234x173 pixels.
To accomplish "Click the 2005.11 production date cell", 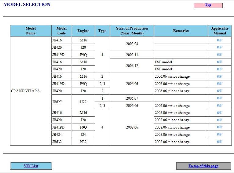I will [132, 55].
